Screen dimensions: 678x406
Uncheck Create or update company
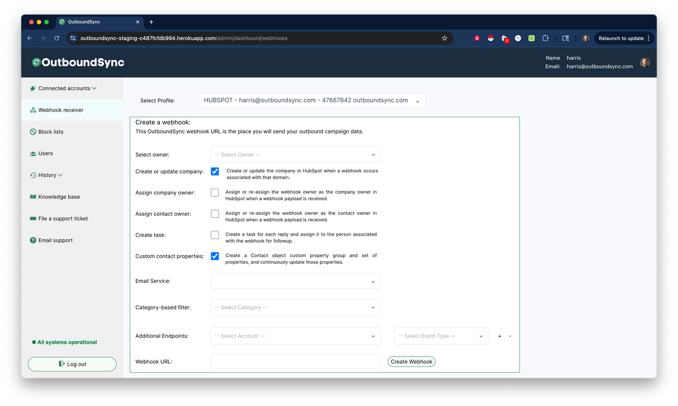(214, 170)
